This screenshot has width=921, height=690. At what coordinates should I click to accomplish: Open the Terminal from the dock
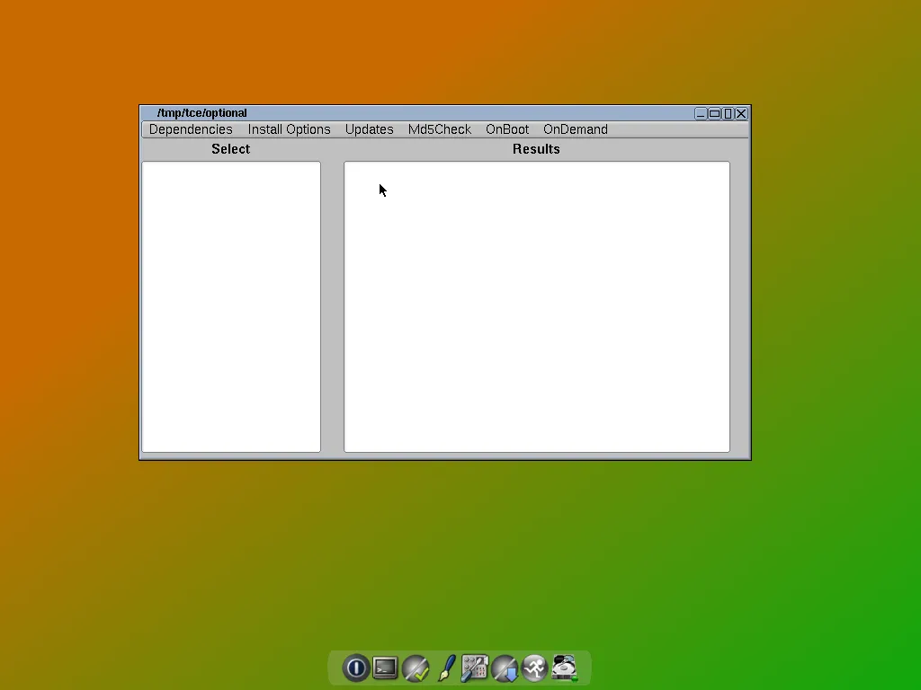pos(385,668)
